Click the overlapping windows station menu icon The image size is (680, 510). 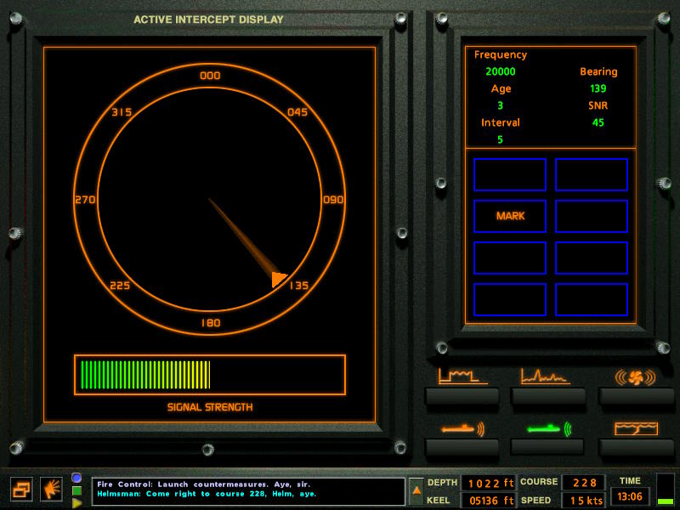pyautogui.click(x=21, y=489)
